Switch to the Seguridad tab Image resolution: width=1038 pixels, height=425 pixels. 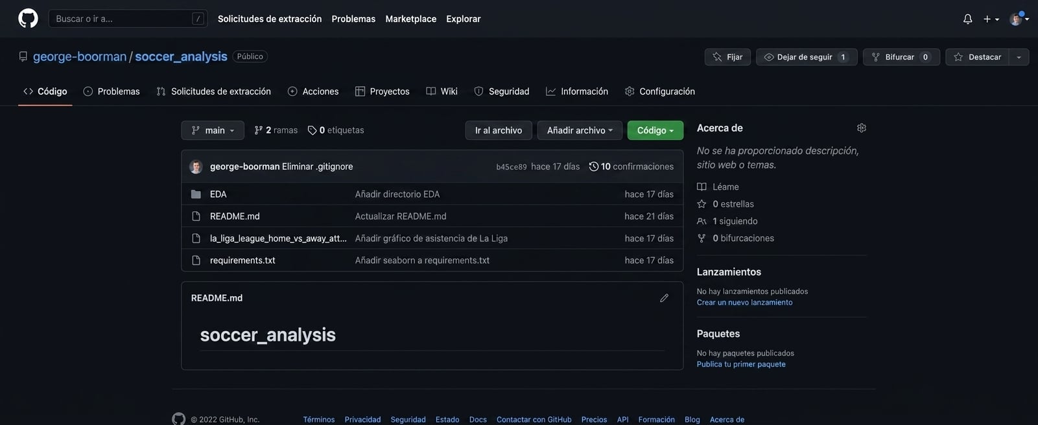[x=502, y=91]
